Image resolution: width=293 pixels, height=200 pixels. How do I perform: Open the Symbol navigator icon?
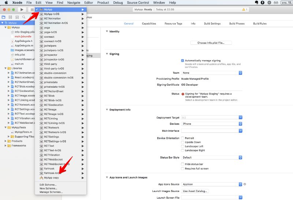point(17,17)
